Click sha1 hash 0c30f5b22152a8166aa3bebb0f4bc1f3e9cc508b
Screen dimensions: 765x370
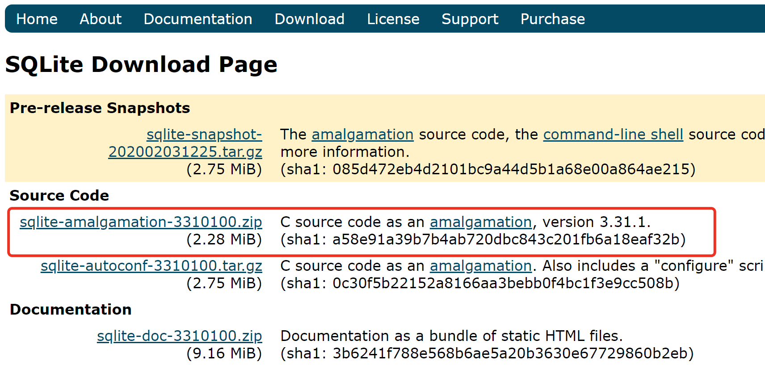503,283
